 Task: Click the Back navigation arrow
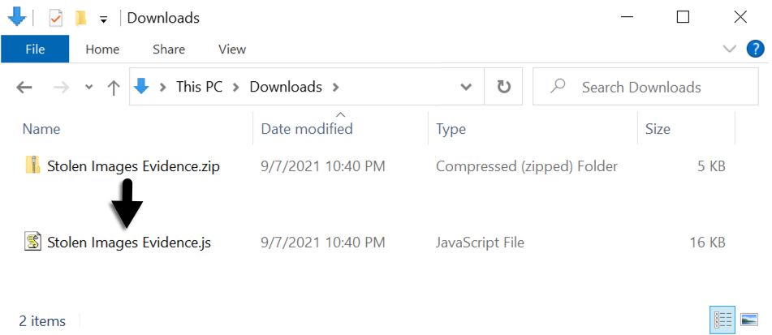[x=24, y=88]
